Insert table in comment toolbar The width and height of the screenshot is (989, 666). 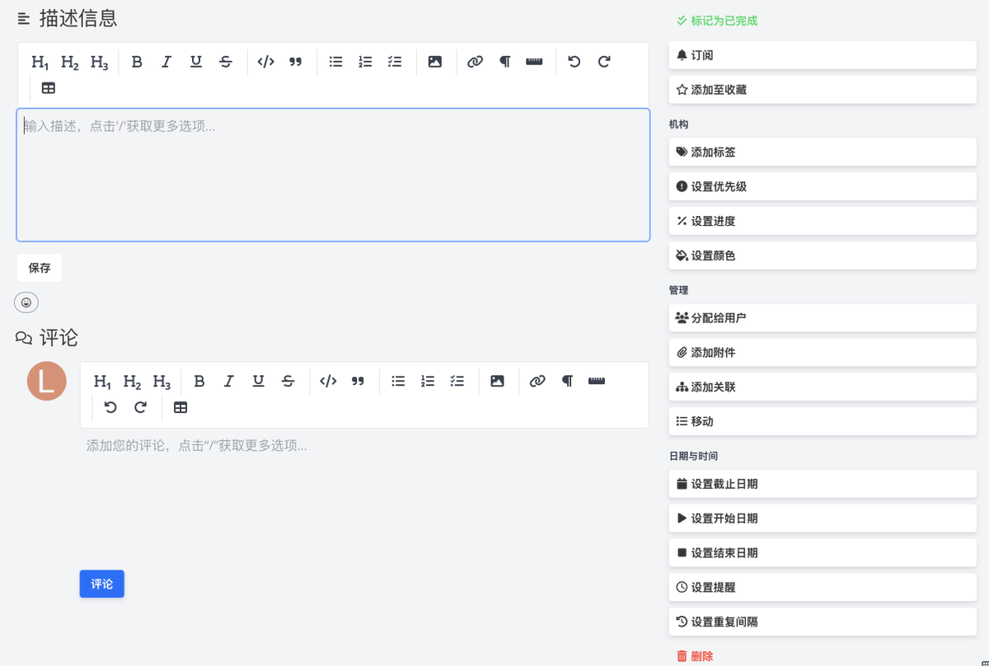pyautogui.click(x=180, y=408)
